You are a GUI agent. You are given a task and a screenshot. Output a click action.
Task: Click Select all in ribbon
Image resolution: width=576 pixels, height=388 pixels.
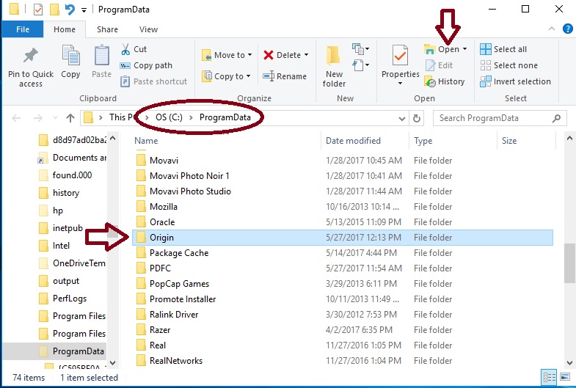point(503,49)
